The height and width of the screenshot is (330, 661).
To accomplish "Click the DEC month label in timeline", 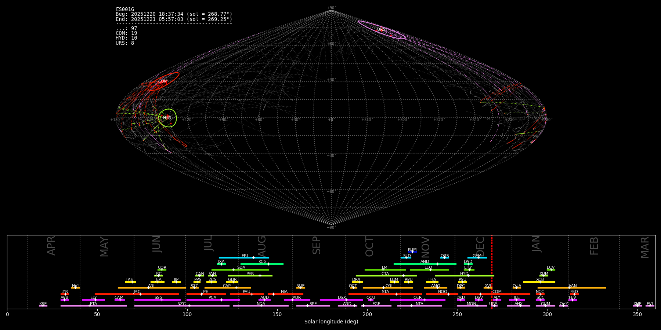I will point(480,246).
